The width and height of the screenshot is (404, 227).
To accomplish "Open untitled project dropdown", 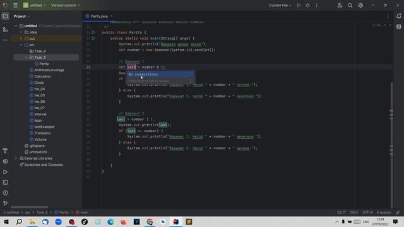I will [x=35, y=5].
